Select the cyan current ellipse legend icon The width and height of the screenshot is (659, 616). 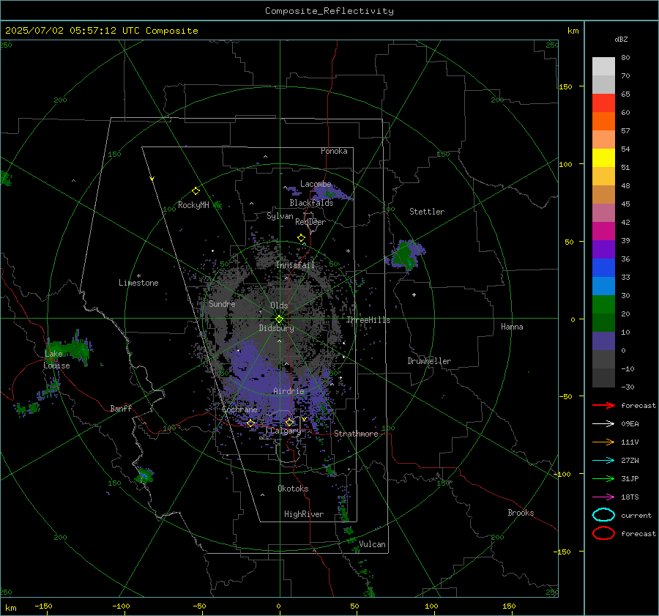603,515
